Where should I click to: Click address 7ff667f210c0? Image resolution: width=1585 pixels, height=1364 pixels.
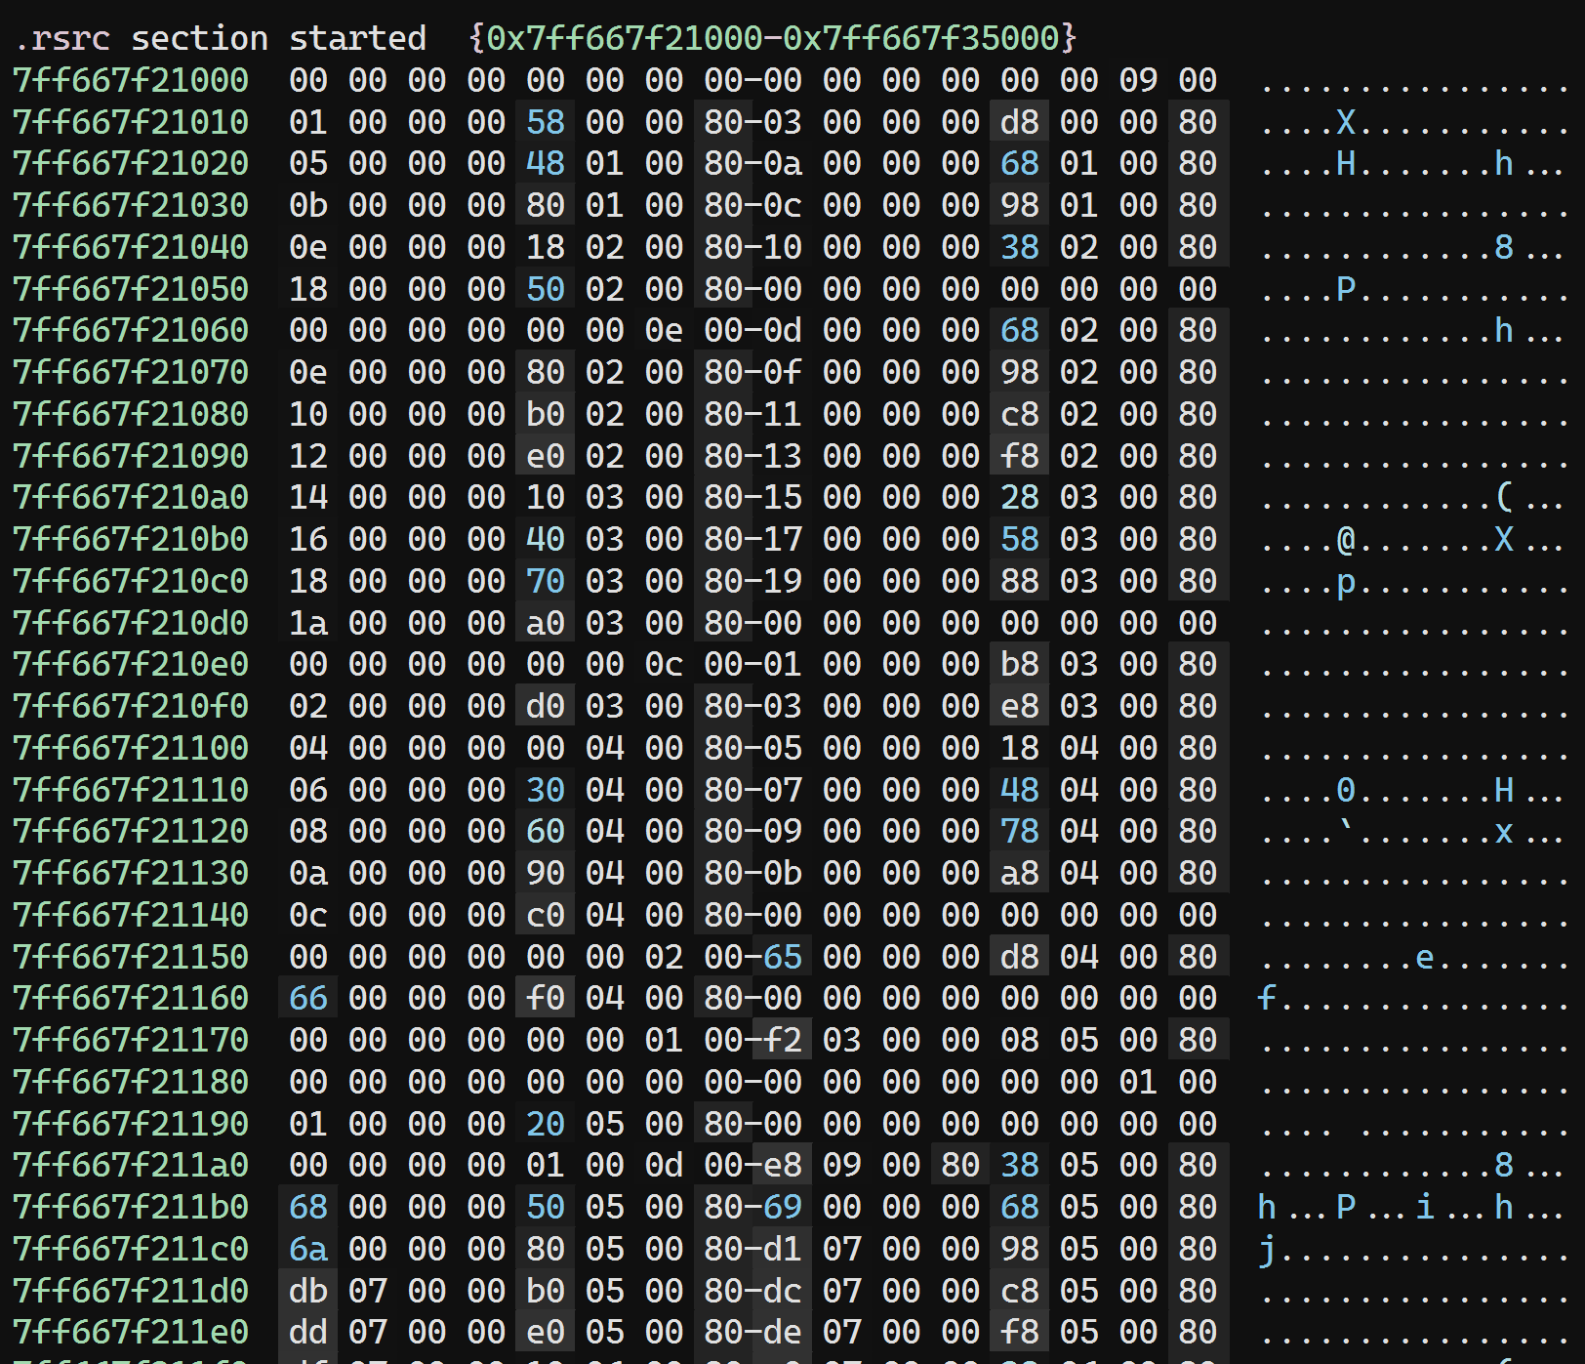pyautogui.click(x=131, y=581)
